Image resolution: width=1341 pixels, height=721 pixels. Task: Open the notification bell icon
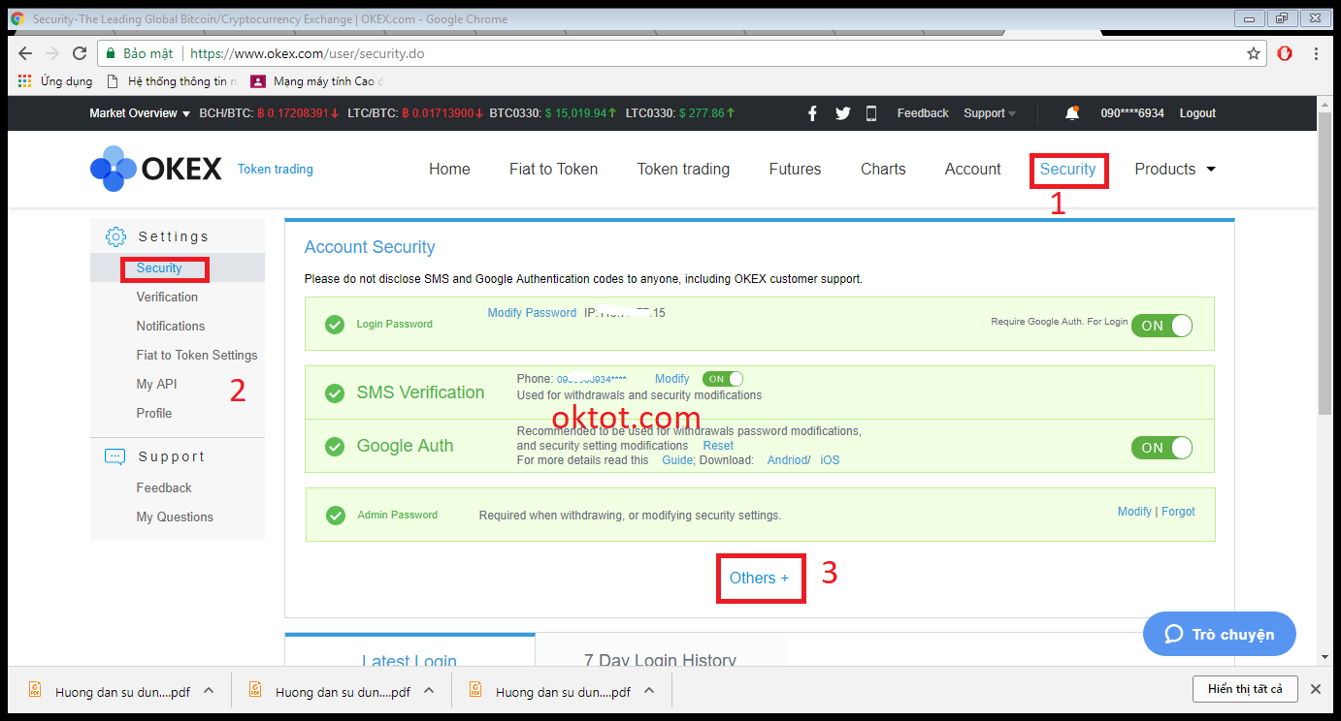(x=1071, y=113)
